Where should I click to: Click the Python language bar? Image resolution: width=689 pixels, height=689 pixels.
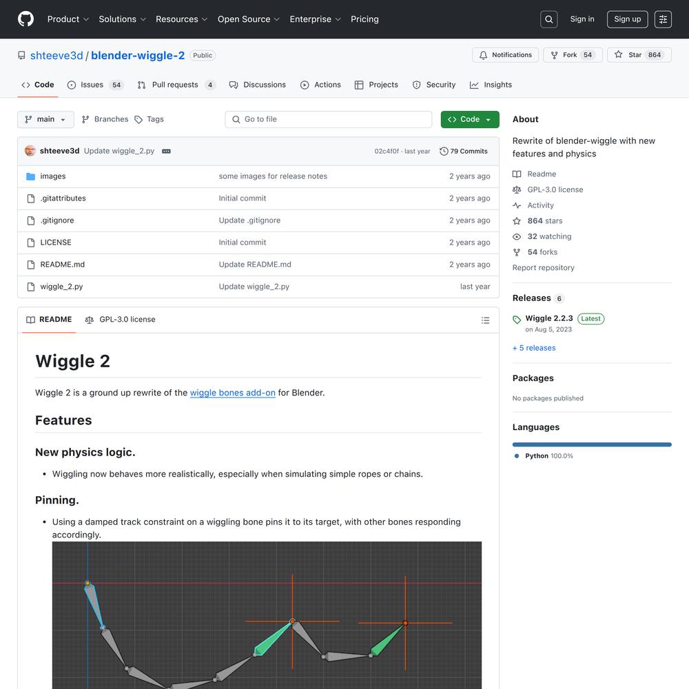click(592, 444)
